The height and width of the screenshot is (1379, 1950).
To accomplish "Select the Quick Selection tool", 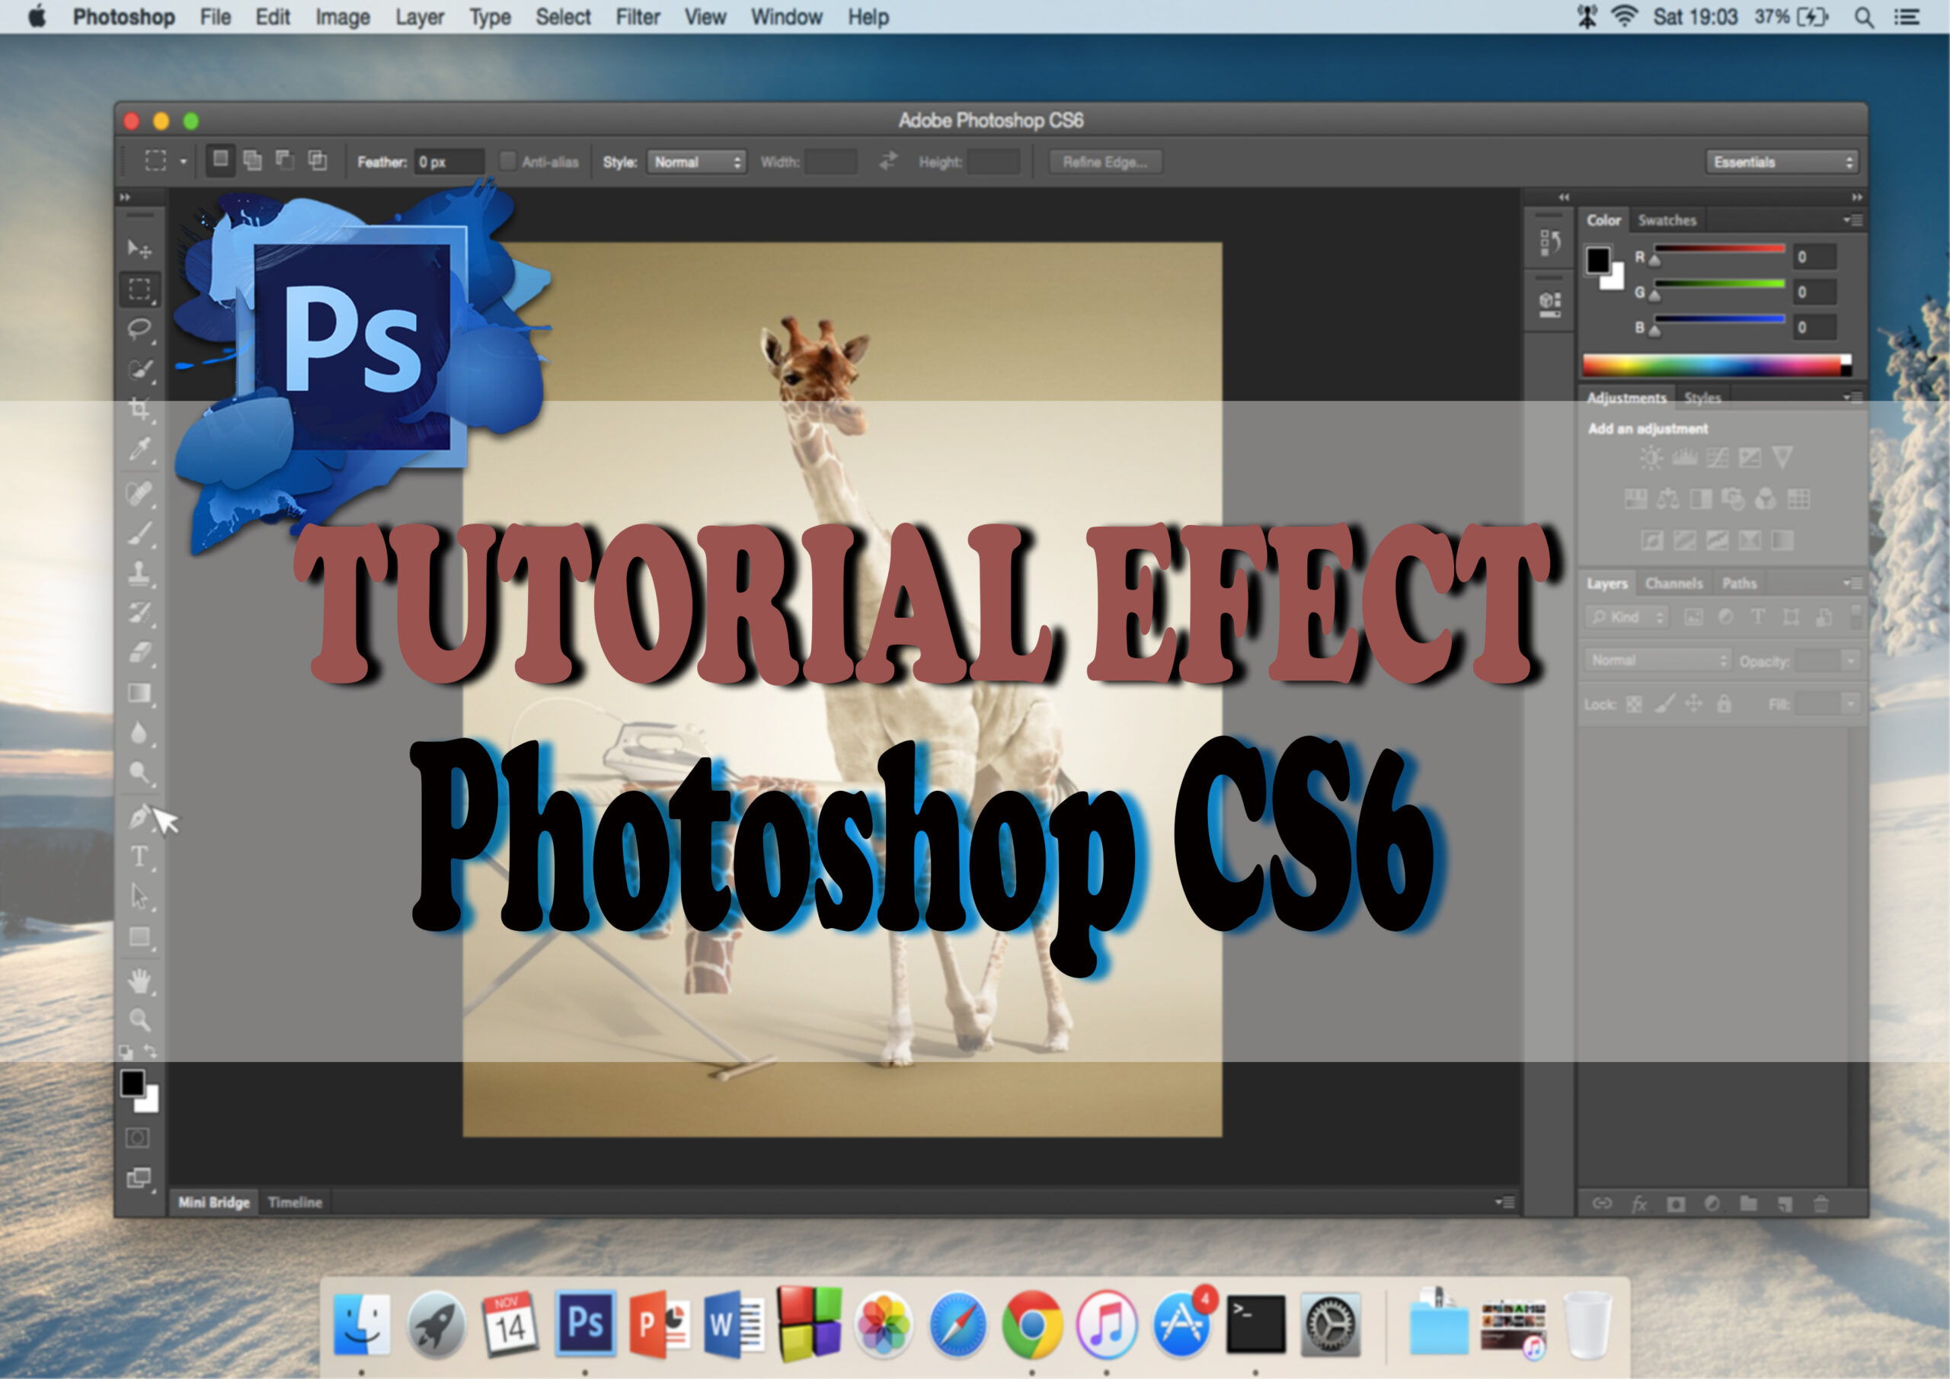I will (140, 370).
